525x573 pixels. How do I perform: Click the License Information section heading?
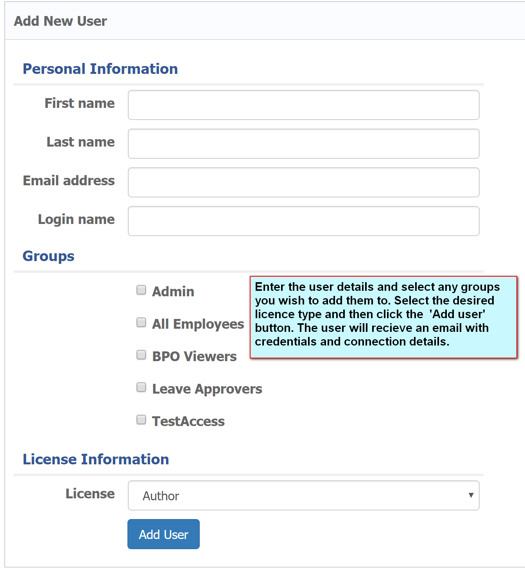click(x=96, y=459)
